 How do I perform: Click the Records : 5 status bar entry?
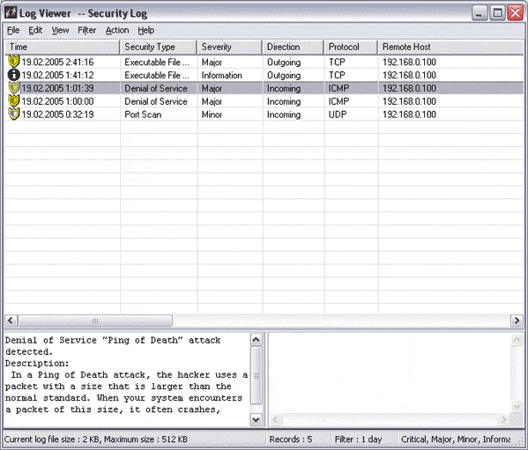(x=291, y=439)
